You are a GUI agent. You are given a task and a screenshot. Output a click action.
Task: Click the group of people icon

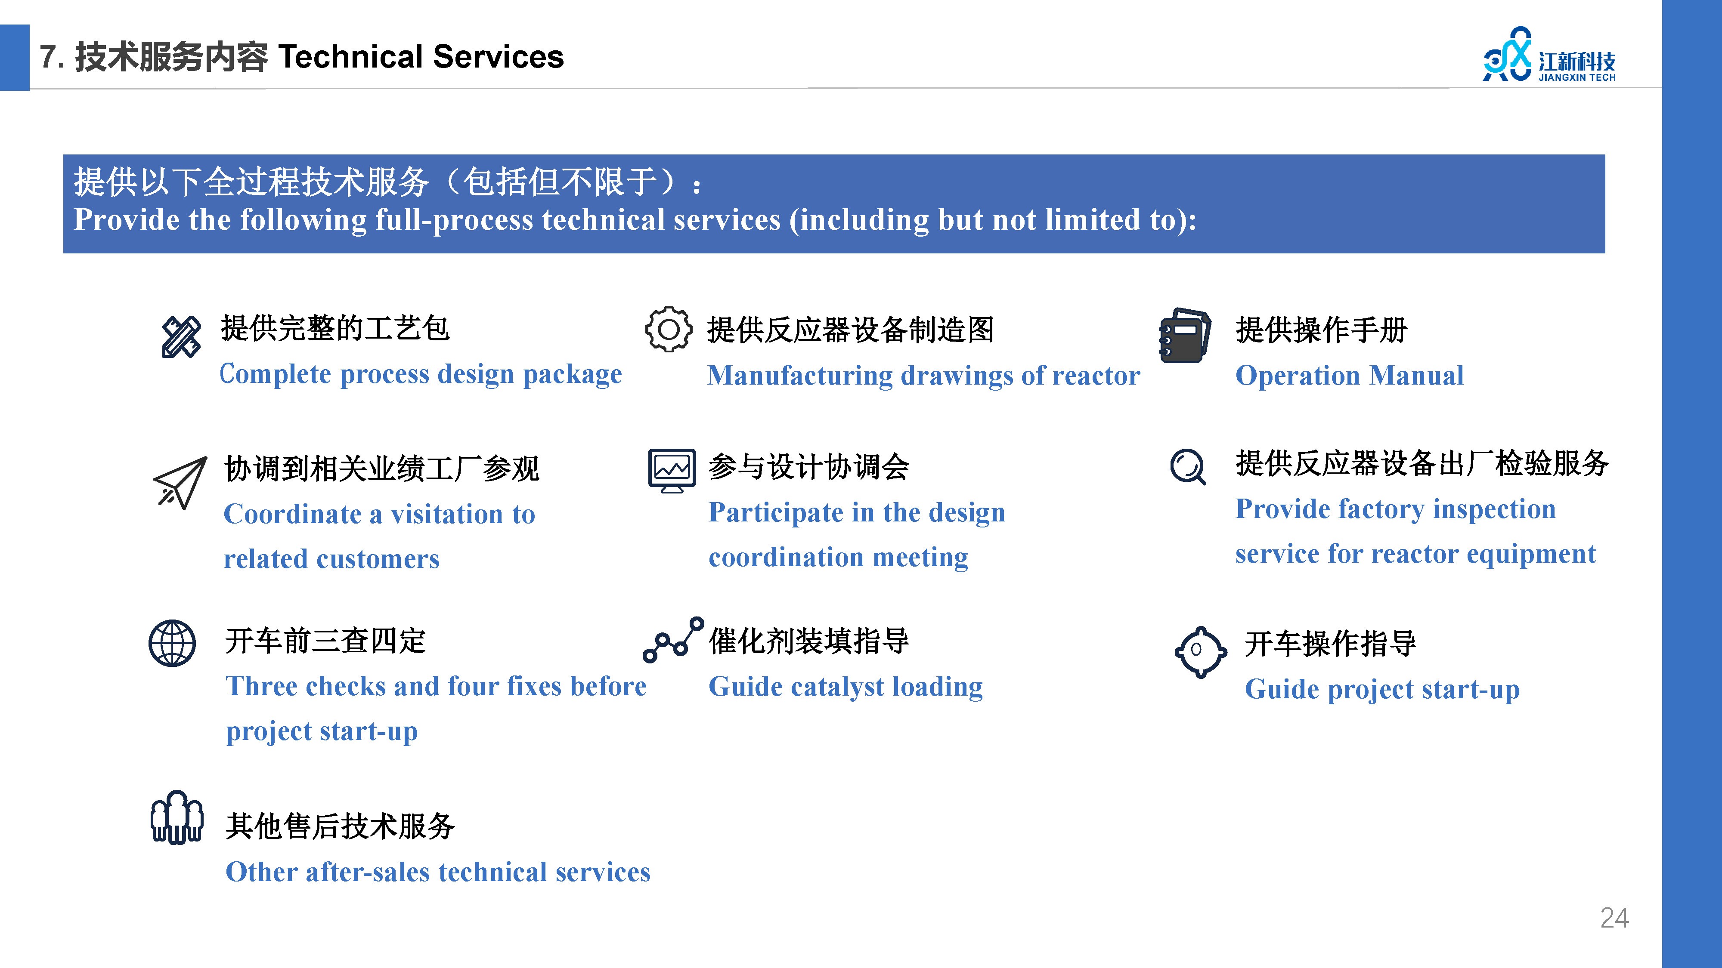tap(177, 817)
